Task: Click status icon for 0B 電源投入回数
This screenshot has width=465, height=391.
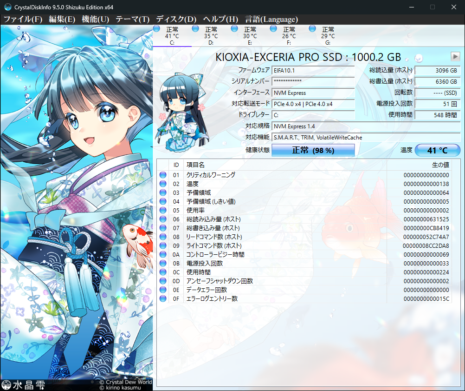Action: [x=163, y=263]
